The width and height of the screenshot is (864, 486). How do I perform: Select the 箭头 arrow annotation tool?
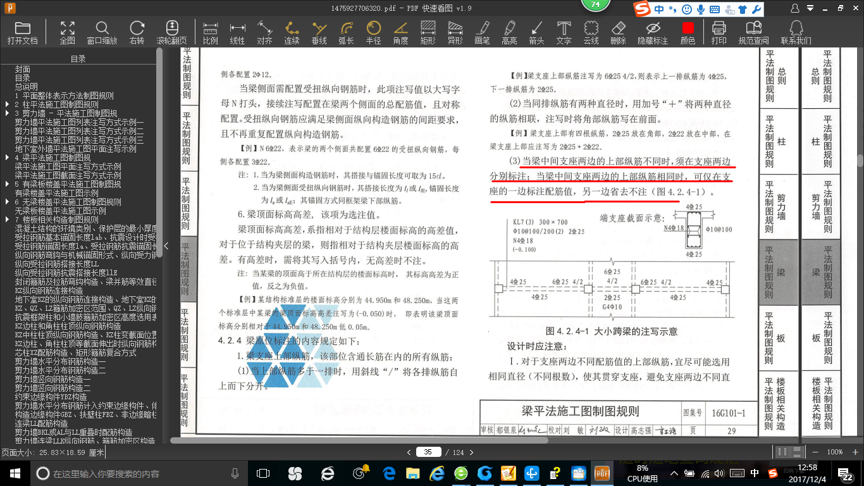pos(536,32)
